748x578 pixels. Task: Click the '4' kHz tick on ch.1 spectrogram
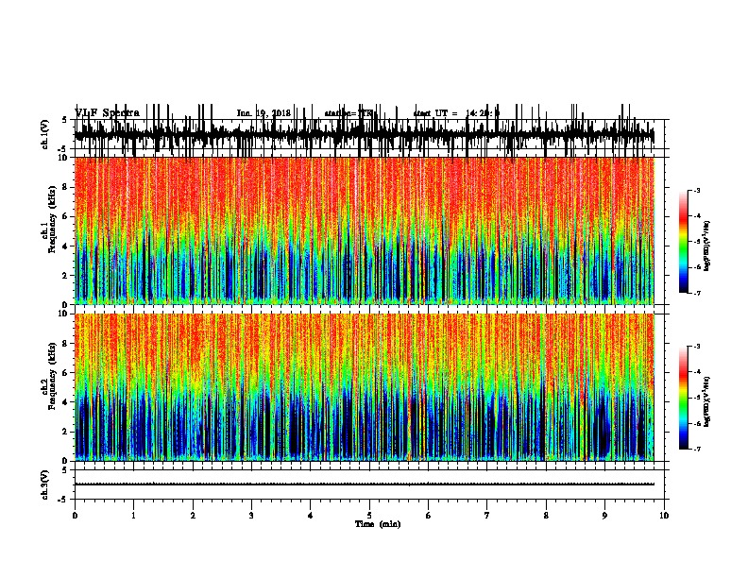[66, 246]
